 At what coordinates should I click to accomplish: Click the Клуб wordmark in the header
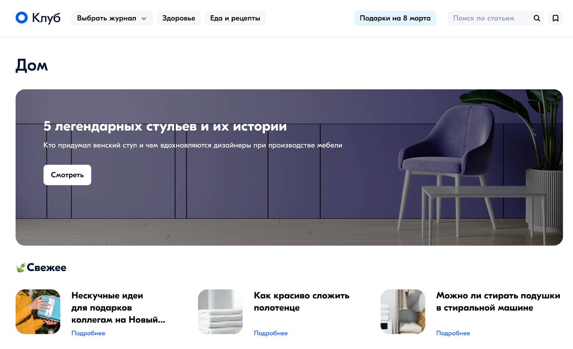pyautogui.click(x=46, y=18)
